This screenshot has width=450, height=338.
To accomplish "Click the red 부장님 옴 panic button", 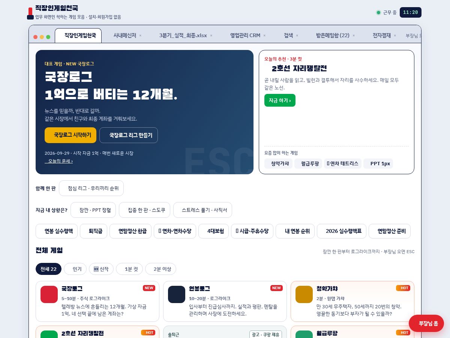I will (426, 323).
